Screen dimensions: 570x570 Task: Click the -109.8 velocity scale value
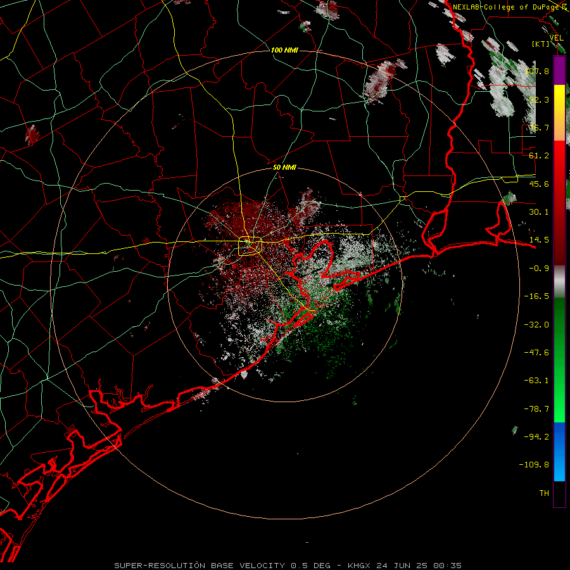pos(535,465)
